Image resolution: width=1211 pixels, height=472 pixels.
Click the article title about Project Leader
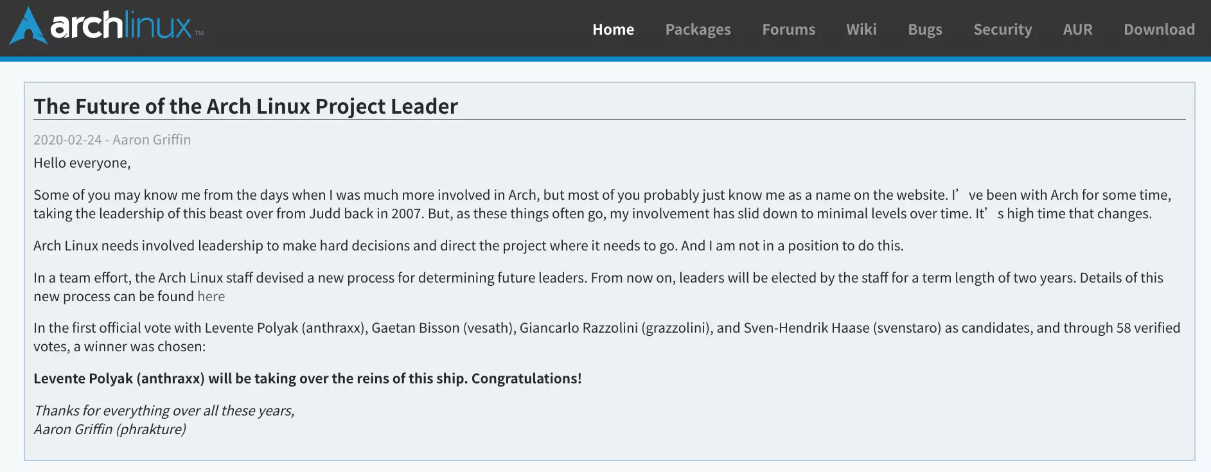245,106
